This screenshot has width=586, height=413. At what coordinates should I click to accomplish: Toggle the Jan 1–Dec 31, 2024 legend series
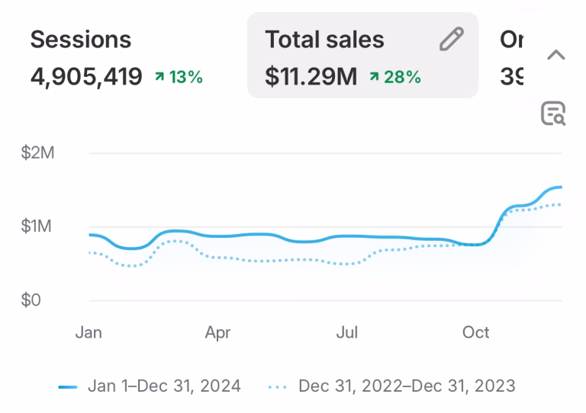[x=165, y=386]
